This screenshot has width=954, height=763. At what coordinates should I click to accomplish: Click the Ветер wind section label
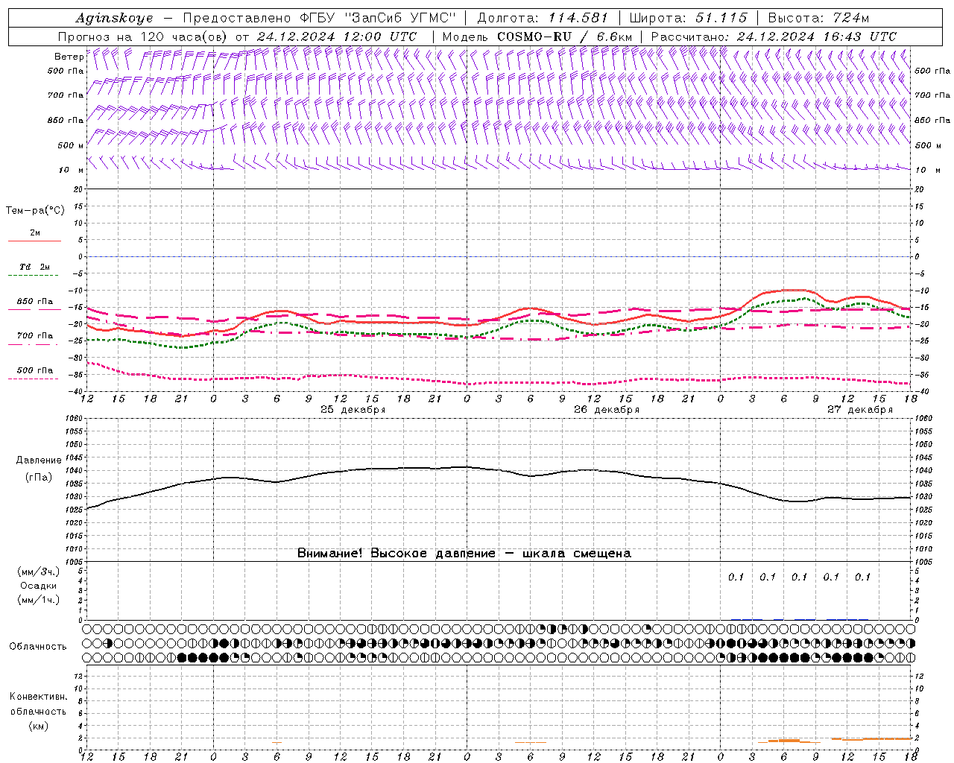pyautogui.click(x=69, y=57)
